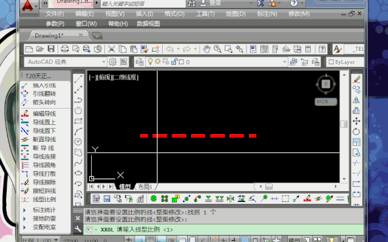Click the Mirror tool in modify toolbar
Image resolution: width=388 pixels, height=242 pixels.
[x=356, y=100]
